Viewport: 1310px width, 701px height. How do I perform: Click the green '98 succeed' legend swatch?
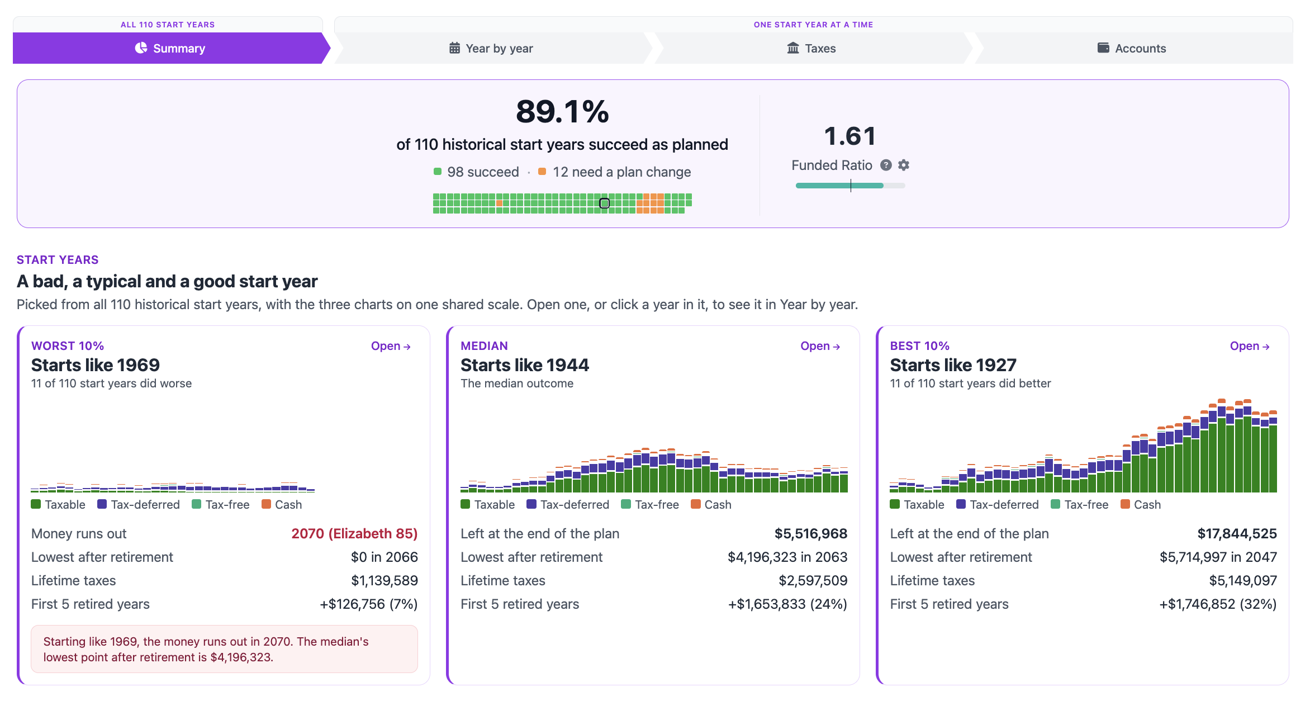(x=438, y=172)
